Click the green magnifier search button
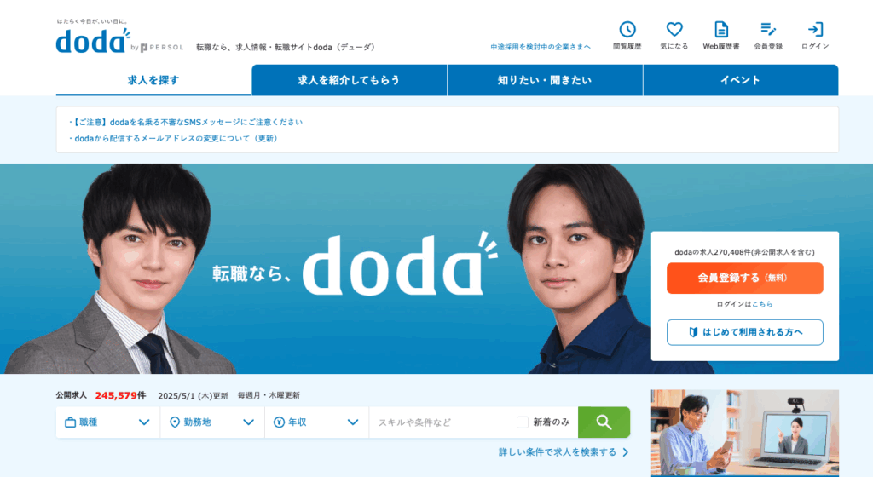Viewport: 873px width, 477px height. click(x=604, y=422)
